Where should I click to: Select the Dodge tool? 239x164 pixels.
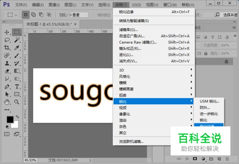pyautogui.click(x=17, y=79)
